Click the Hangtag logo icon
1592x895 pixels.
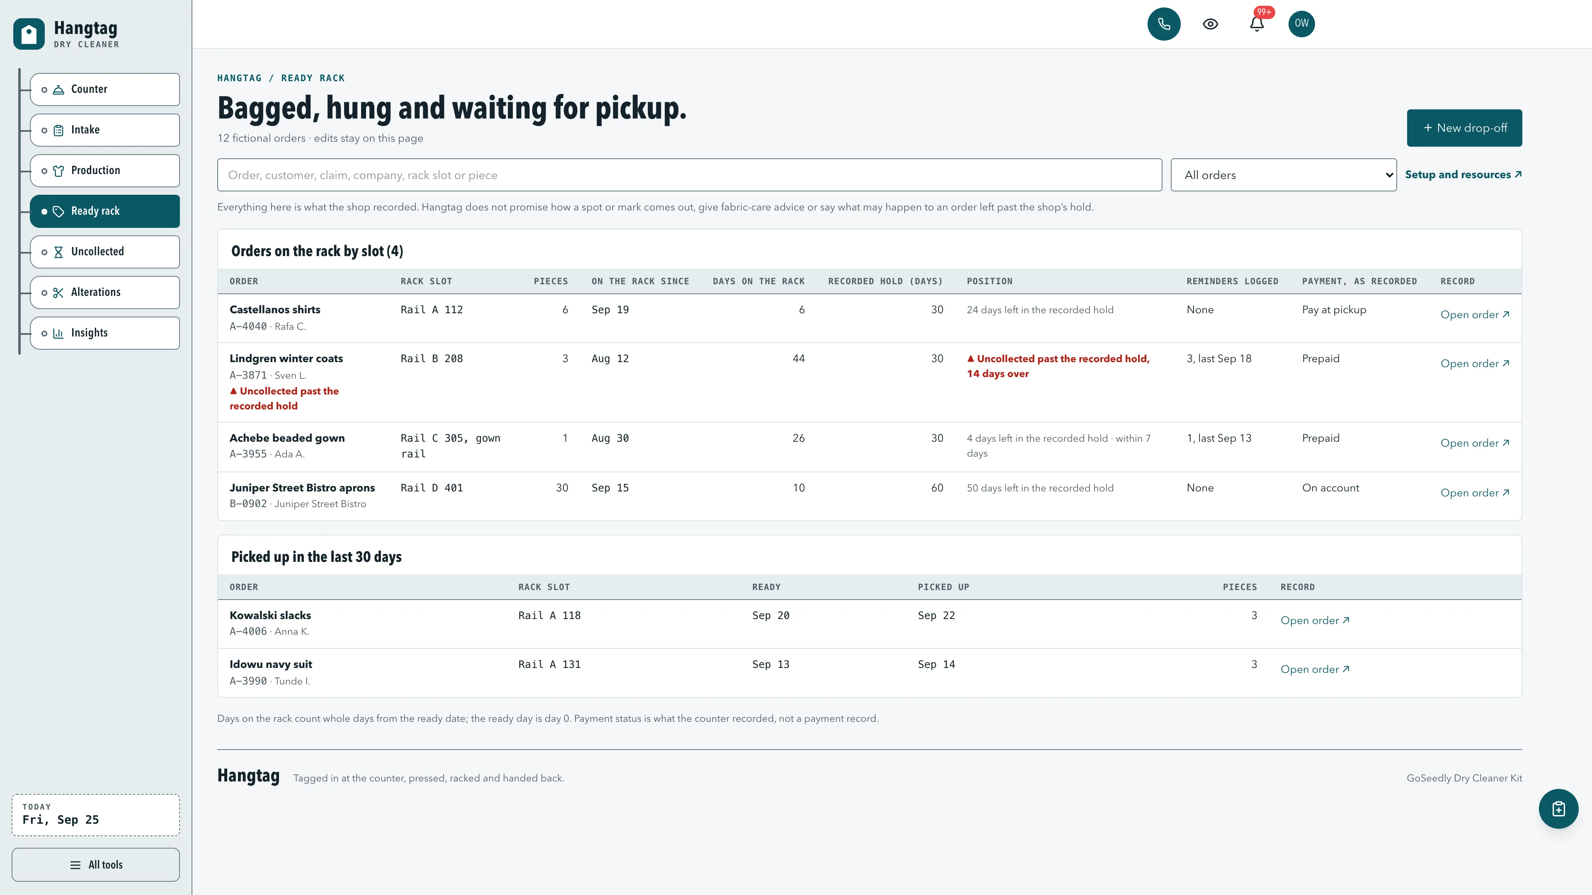[x=29, y=34]
